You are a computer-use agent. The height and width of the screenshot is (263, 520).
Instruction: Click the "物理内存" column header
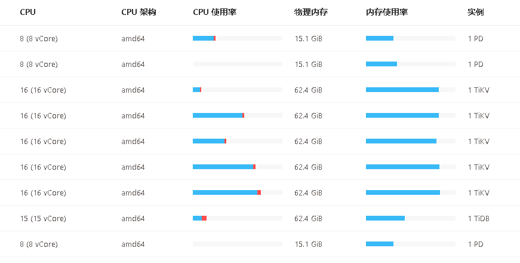point(311,13)
